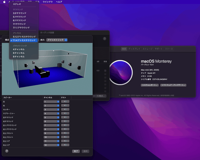Click the スピーカー column header
Viewport: 200px width, 160px height.
[22, 97]
